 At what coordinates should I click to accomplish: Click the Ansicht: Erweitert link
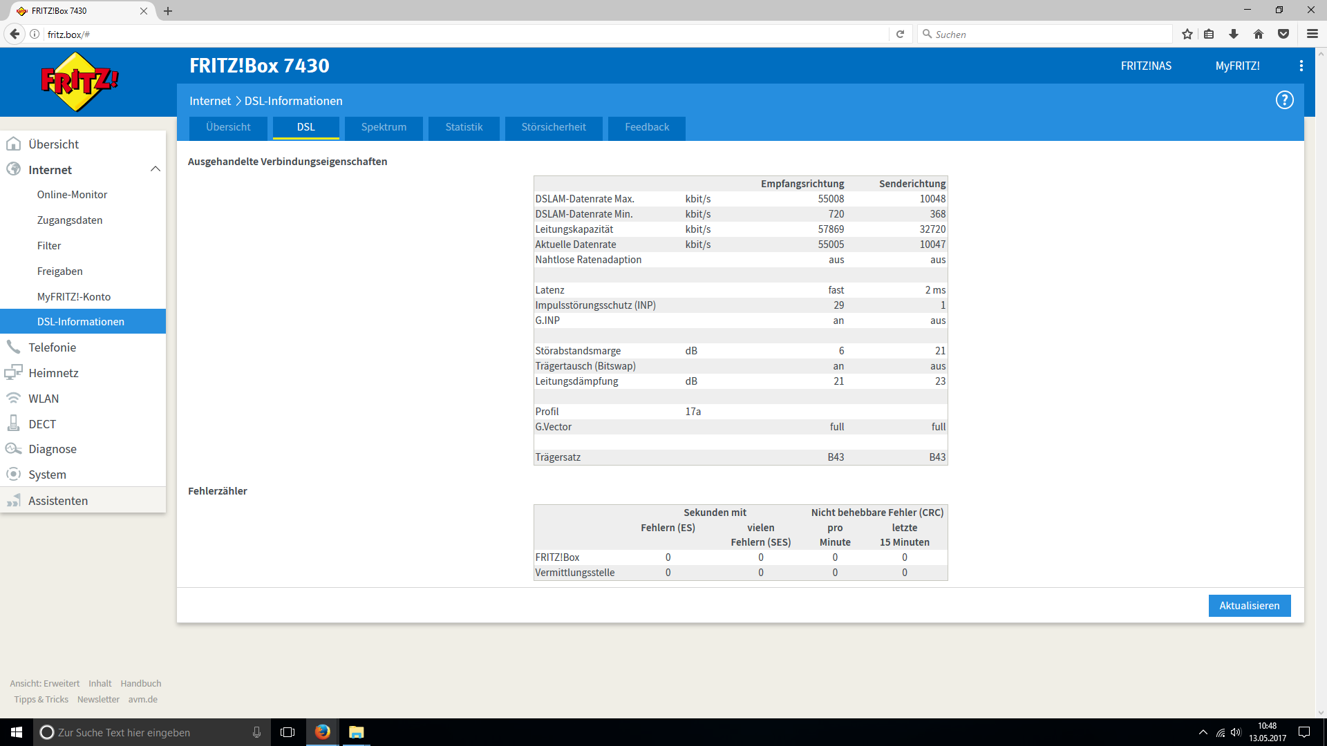(45, 683)
